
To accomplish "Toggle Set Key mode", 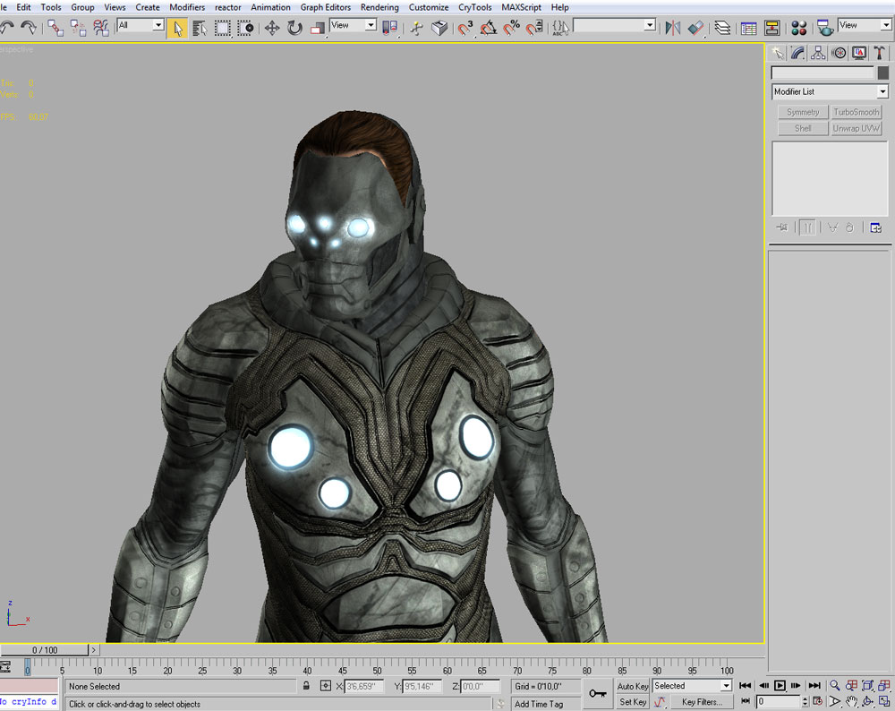I will coord(633,702).
